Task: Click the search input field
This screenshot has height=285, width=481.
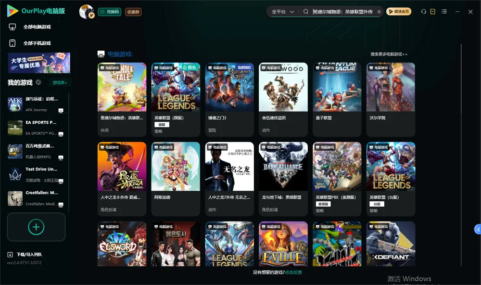Action: [342, 12]
